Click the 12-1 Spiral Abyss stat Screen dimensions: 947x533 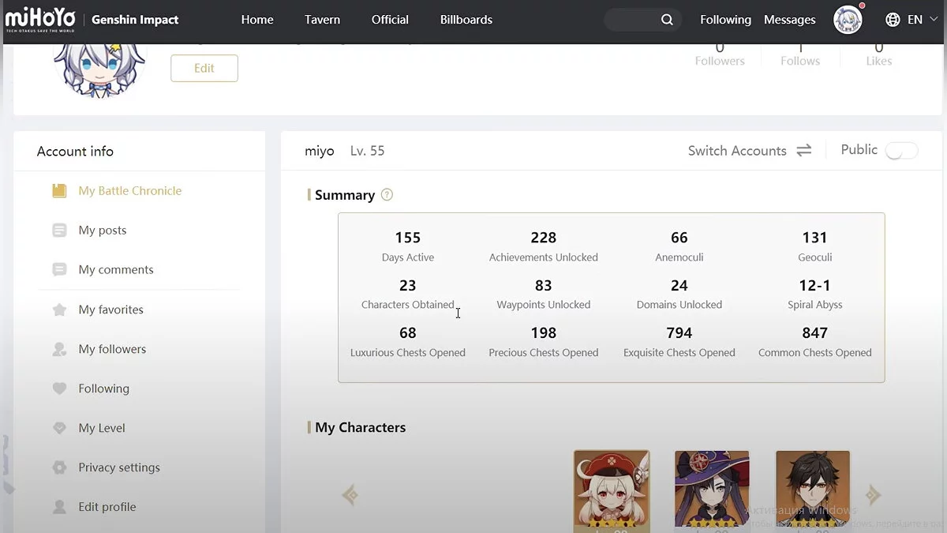tap(815, 294)
